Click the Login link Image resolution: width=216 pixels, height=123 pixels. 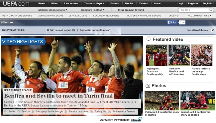(x=181, y=4)
